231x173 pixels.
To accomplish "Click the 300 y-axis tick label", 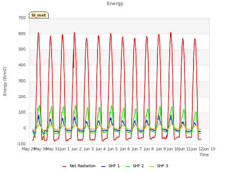I will coord(22,81).
